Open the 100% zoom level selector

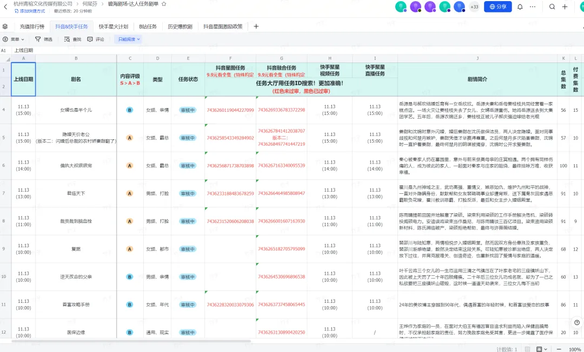(x=574, y=349)
